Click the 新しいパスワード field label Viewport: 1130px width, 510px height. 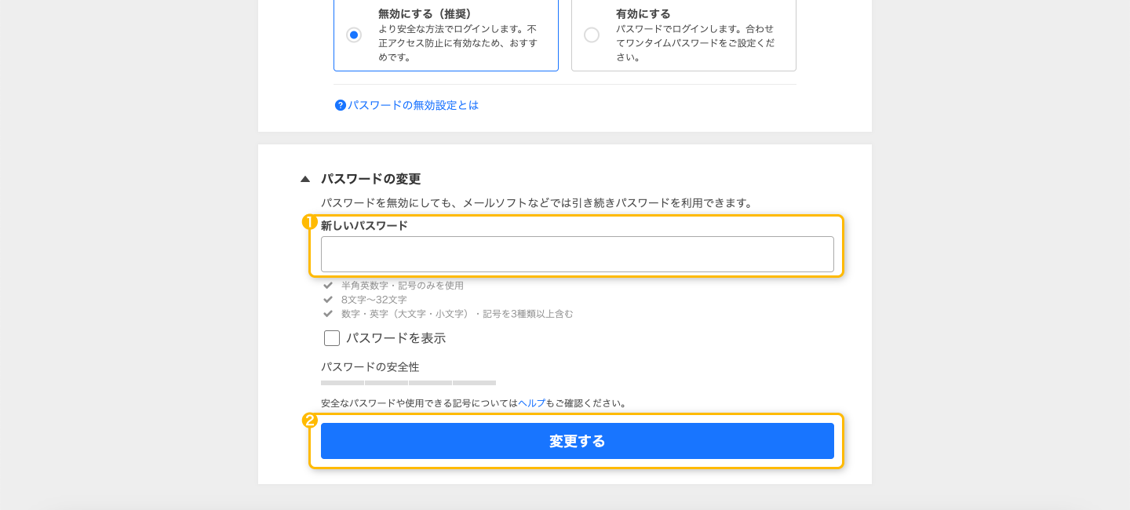(364, 226)
